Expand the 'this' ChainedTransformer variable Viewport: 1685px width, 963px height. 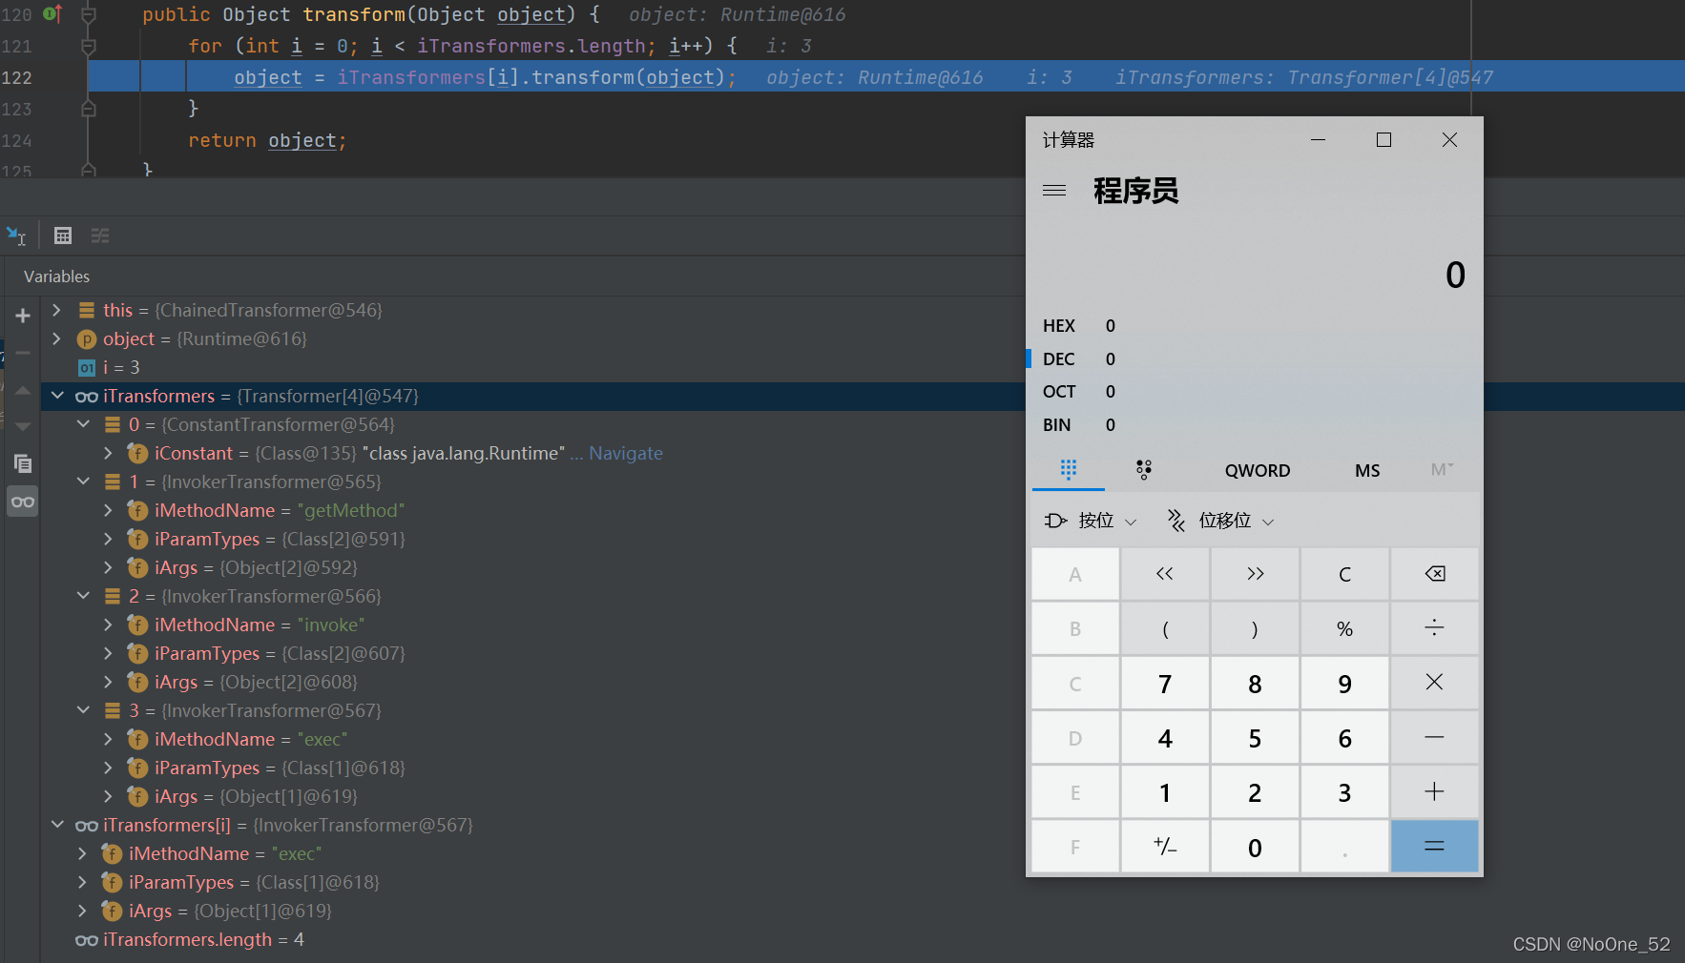(56, 310)
